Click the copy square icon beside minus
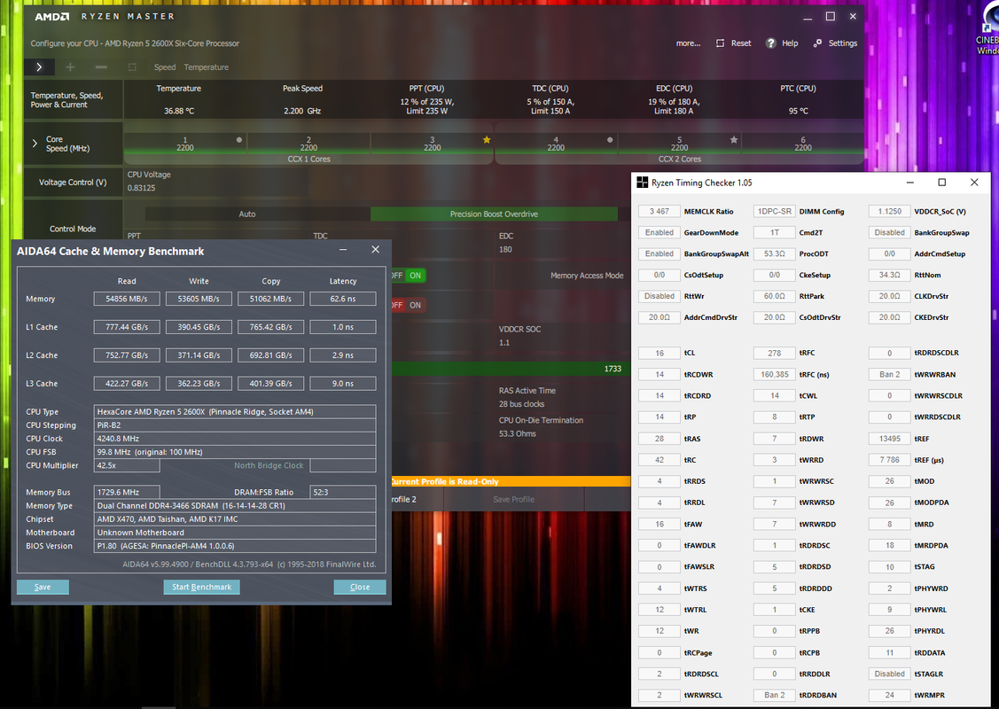 tap(132, 66)
